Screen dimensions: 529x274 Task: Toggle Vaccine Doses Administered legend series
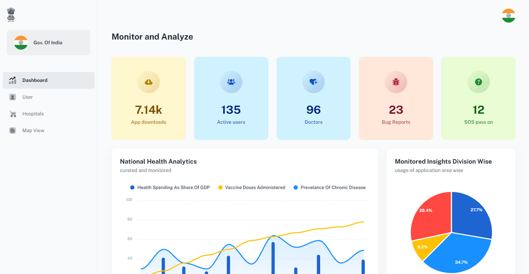[252, 187]
